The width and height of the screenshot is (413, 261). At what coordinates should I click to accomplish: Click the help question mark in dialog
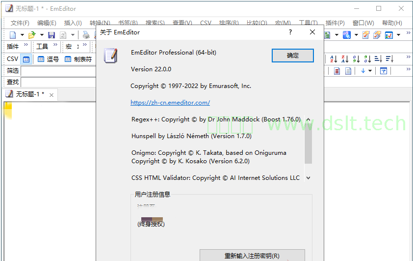pos(290,32)
